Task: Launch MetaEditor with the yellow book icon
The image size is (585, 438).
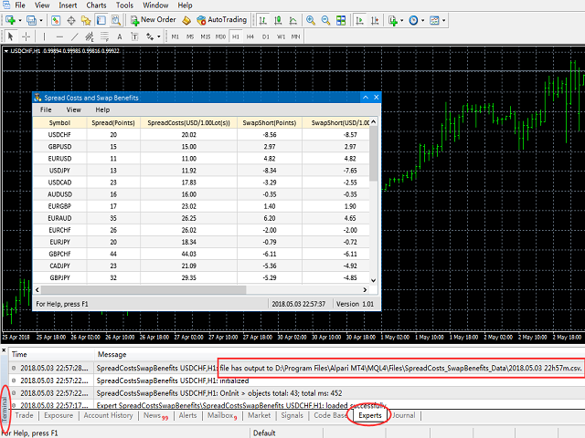Action: [x=186, y=20]
